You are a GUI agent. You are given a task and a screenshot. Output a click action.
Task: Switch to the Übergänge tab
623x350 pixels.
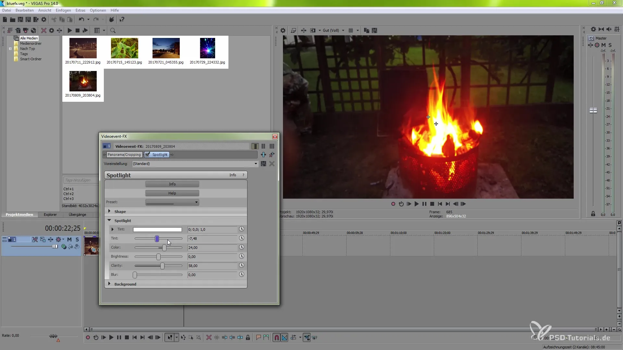pyautogui.click(x=77, y=215)
